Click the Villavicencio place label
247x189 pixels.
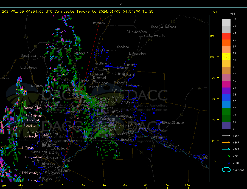pyautogui.click(x=61, y=48)
